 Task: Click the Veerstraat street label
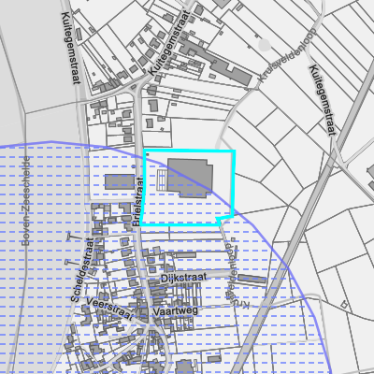point(109,309)
